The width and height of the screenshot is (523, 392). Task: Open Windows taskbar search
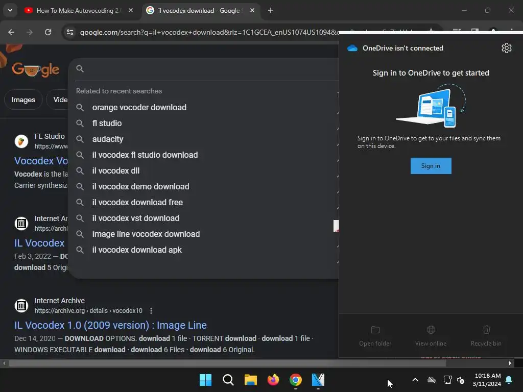click(228, 380)
